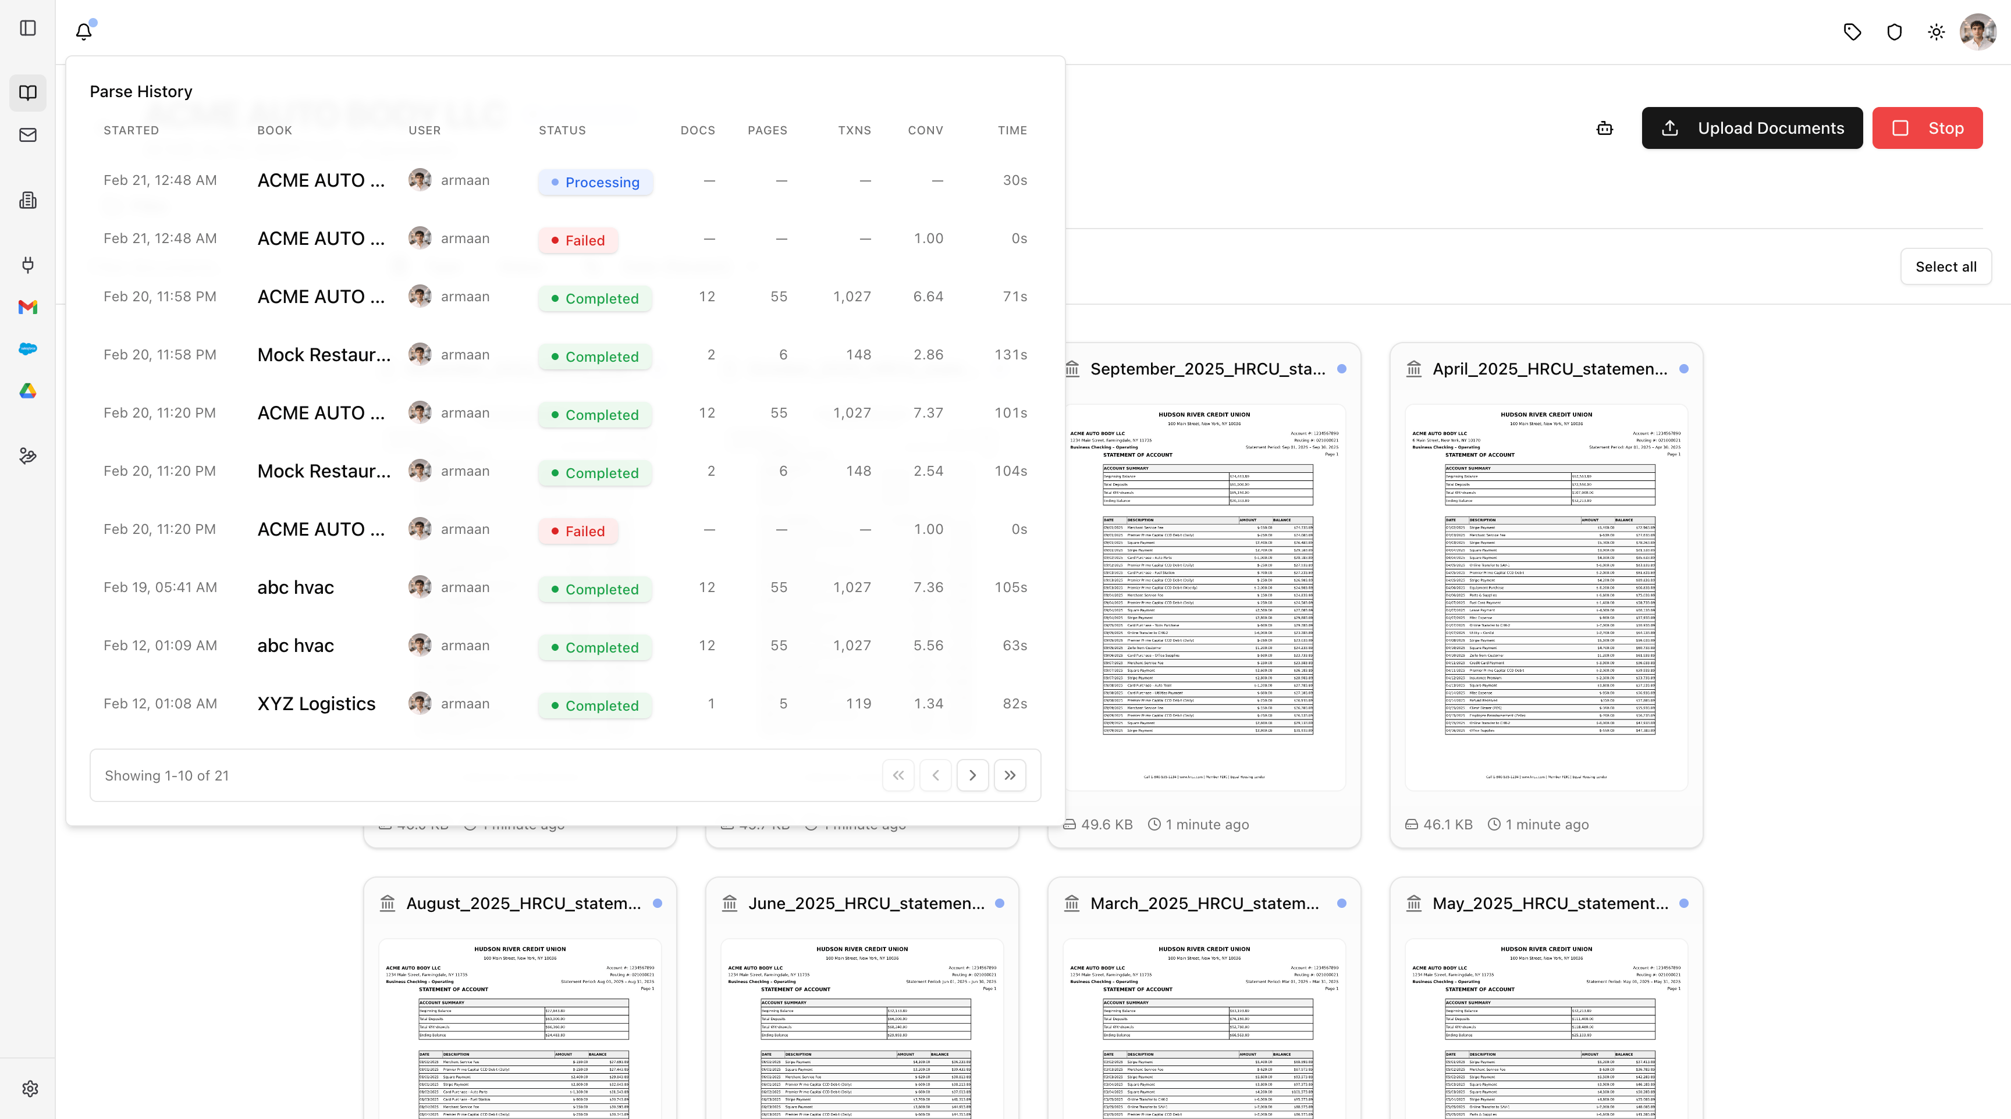Open the user profile avatar
This screenshot has height=1119, width=2011.
click(1978, 32)
